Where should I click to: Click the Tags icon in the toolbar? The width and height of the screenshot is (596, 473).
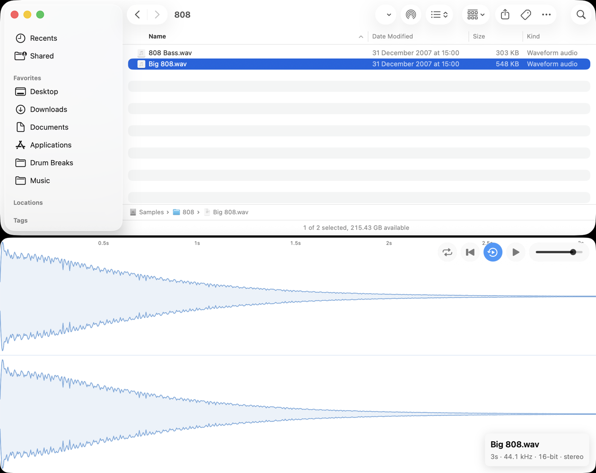[x=526, y=15]
